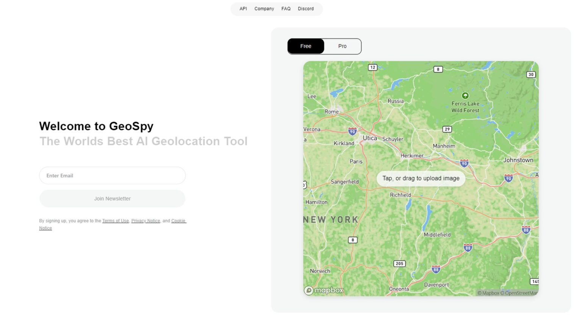
Task: Click the Route 12 shield at map top
Action: point(372,67)
